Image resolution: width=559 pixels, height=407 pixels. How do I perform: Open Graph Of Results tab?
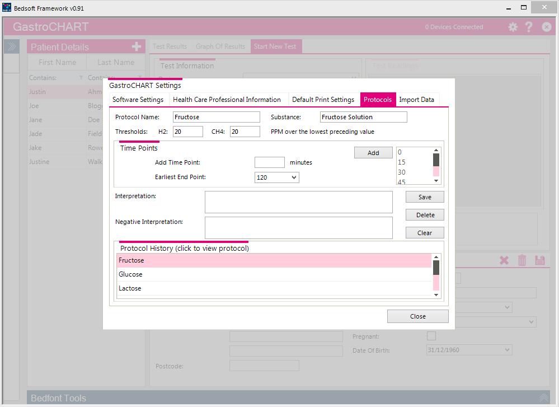[x=220, y=46]
